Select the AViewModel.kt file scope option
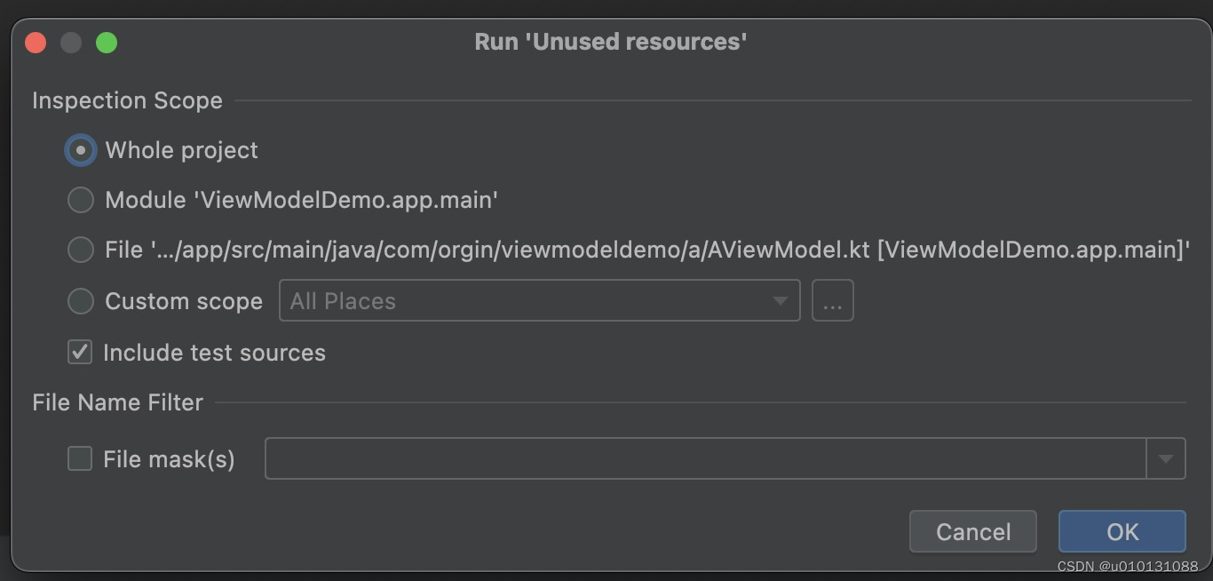 pyautogui.click(x=80, y=250)
